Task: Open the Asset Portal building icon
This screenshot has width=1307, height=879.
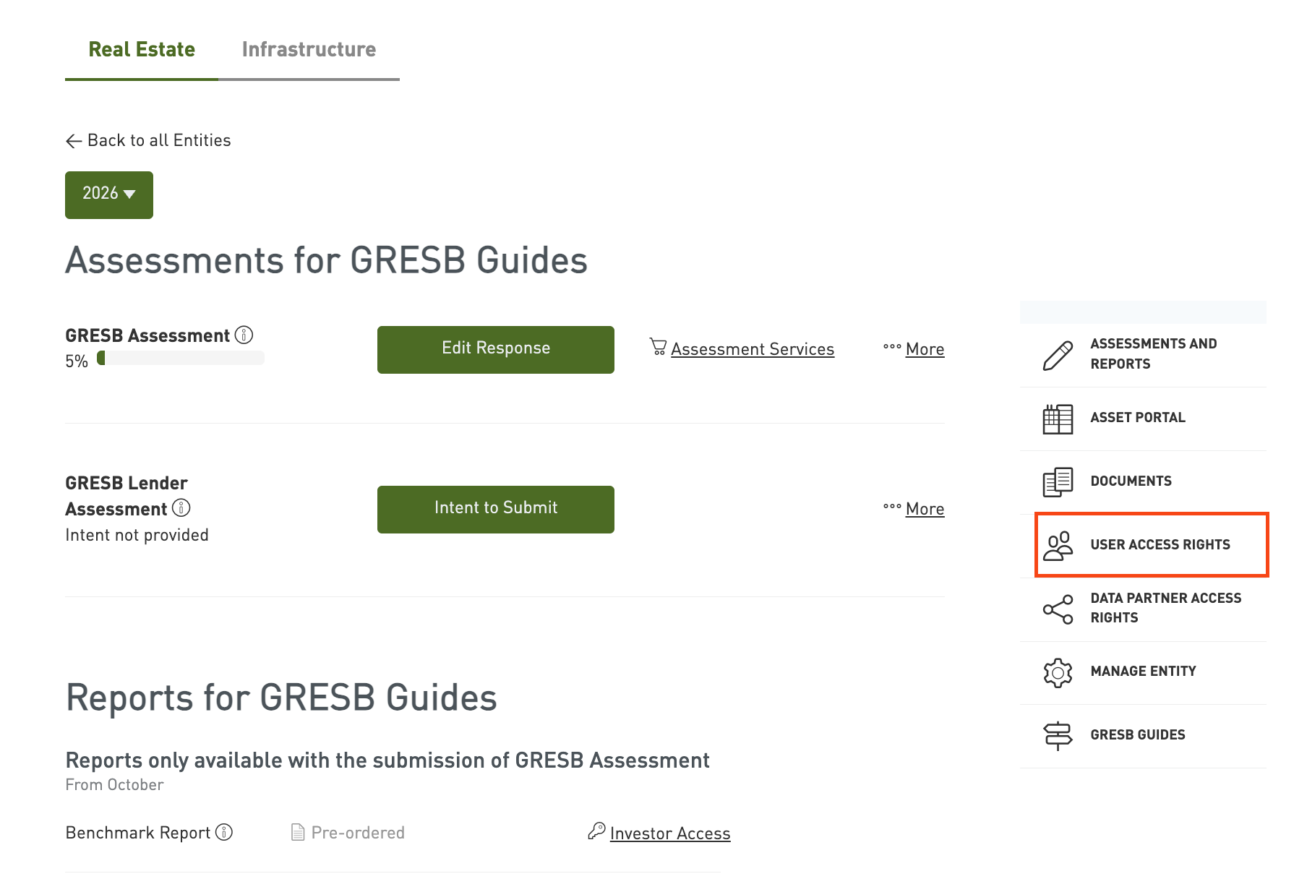Action: (1058, 419)
